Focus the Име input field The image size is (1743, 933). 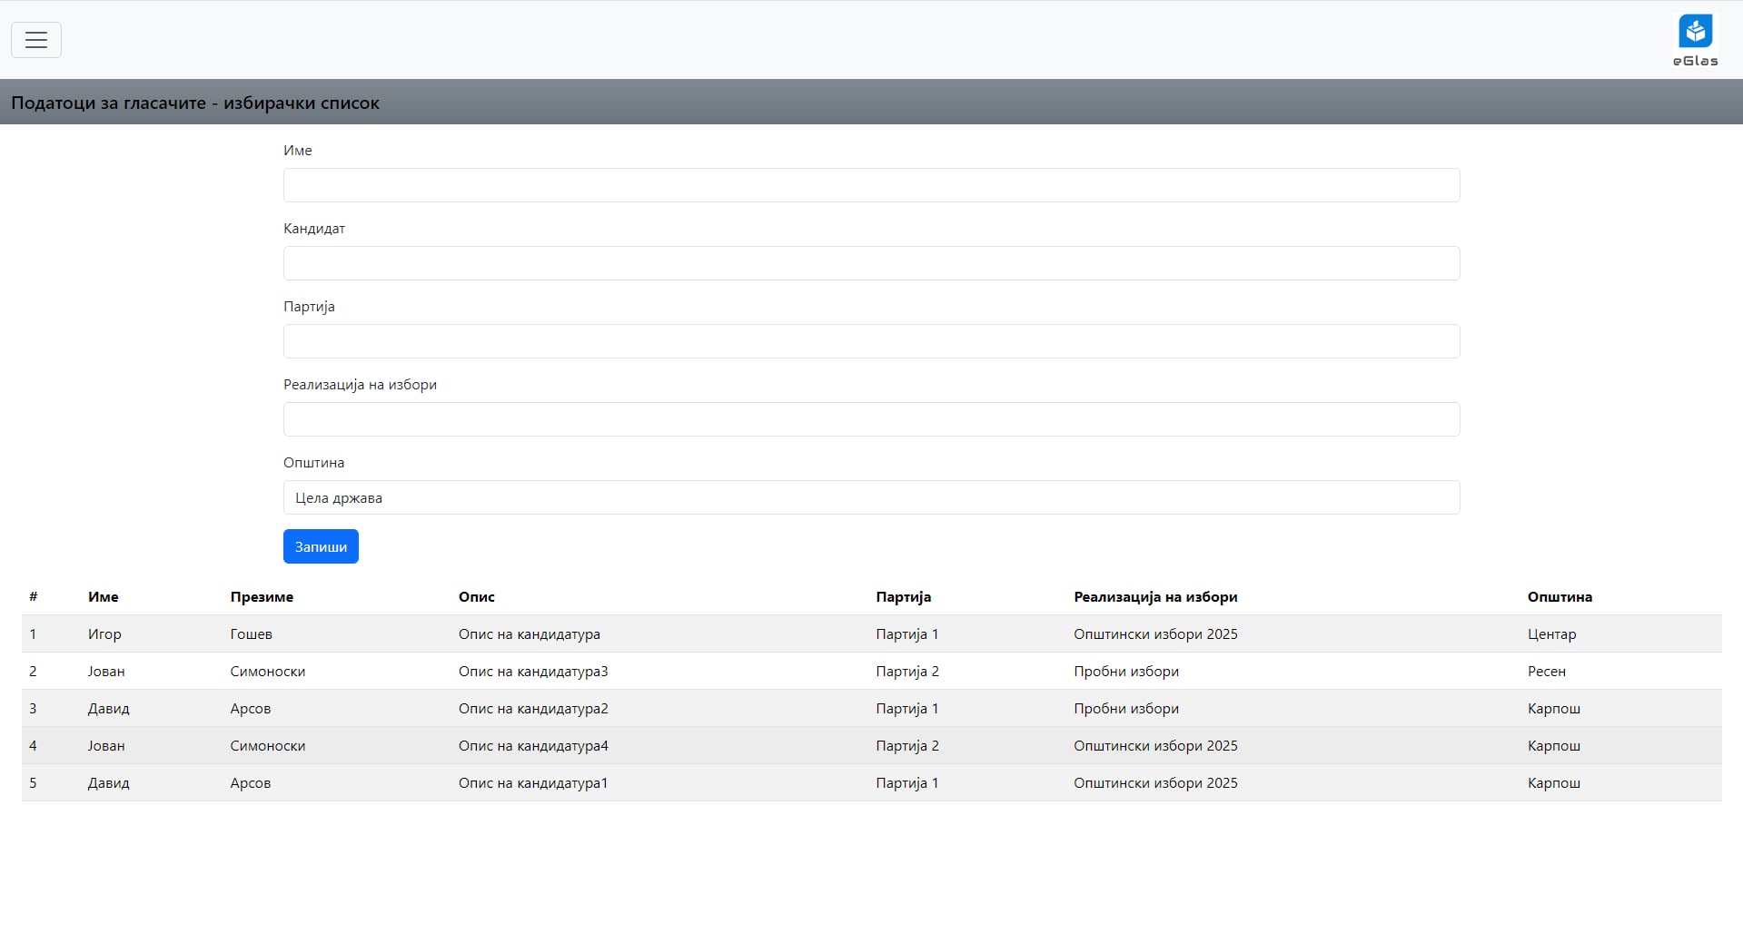point(871,185)
